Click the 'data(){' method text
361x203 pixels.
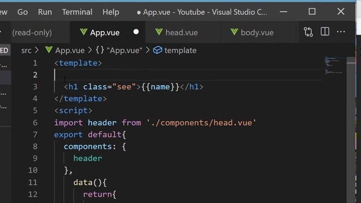90,183
